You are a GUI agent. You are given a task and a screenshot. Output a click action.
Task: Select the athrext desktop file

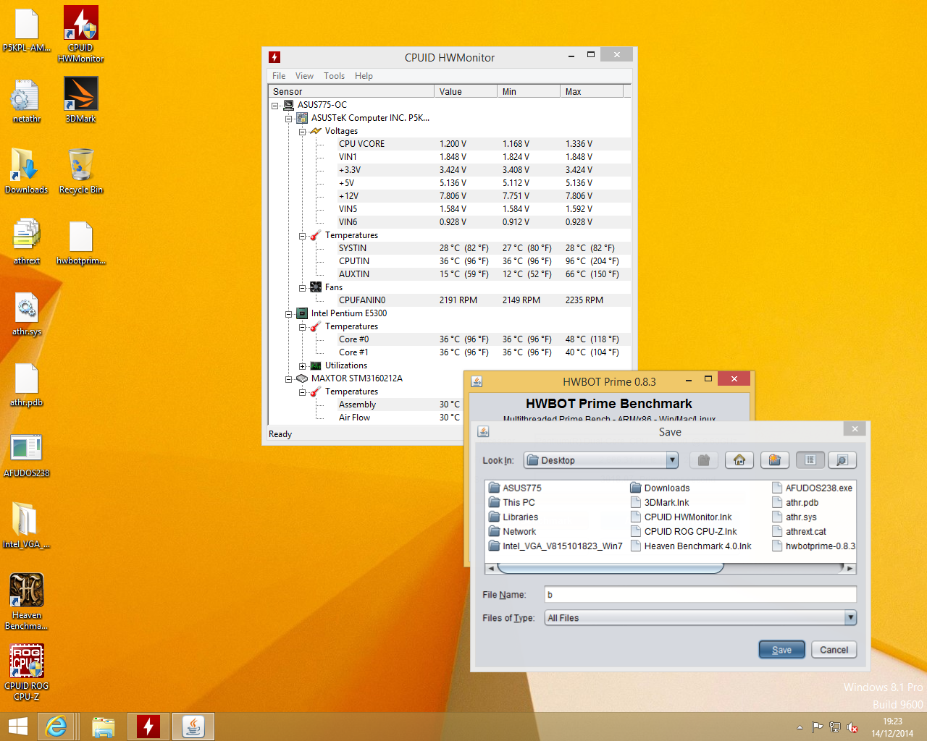click(x=27, y=242)
